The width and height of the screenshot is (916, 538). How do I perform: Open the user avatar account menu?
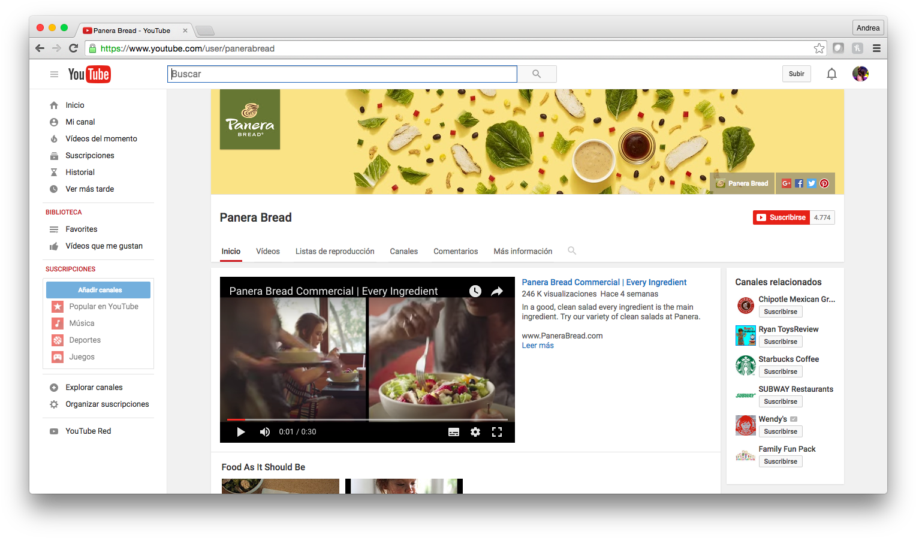point(860,74)
